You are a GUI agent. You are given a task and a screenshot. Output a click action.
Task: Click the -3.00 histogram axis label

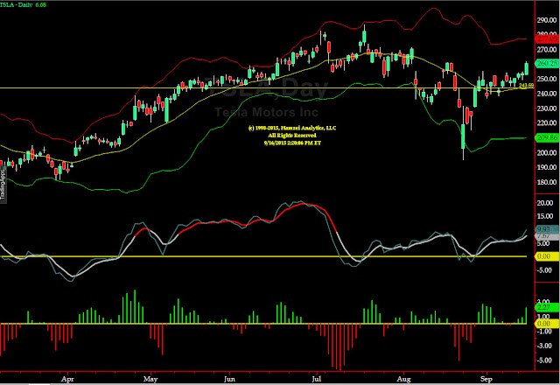click(543, 346)
